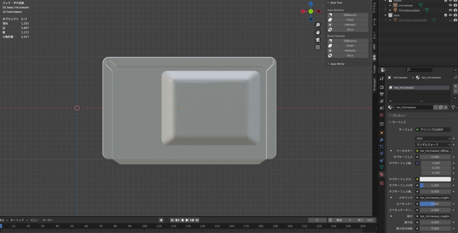The height and width of the screenshot is (233, 458).
Task: Click the green Y axis gizmo ball
Action: point(311,11)
